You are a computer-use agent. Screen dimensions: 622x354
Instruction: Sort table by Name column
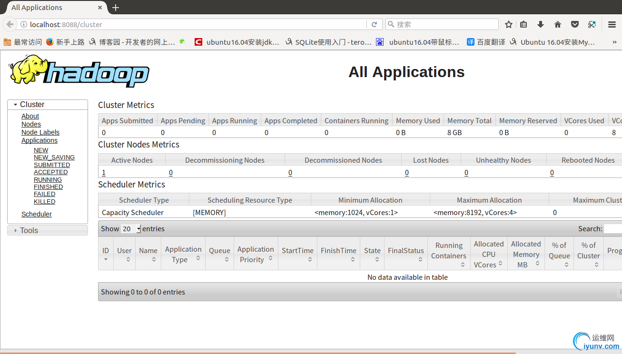click(148, 254)
